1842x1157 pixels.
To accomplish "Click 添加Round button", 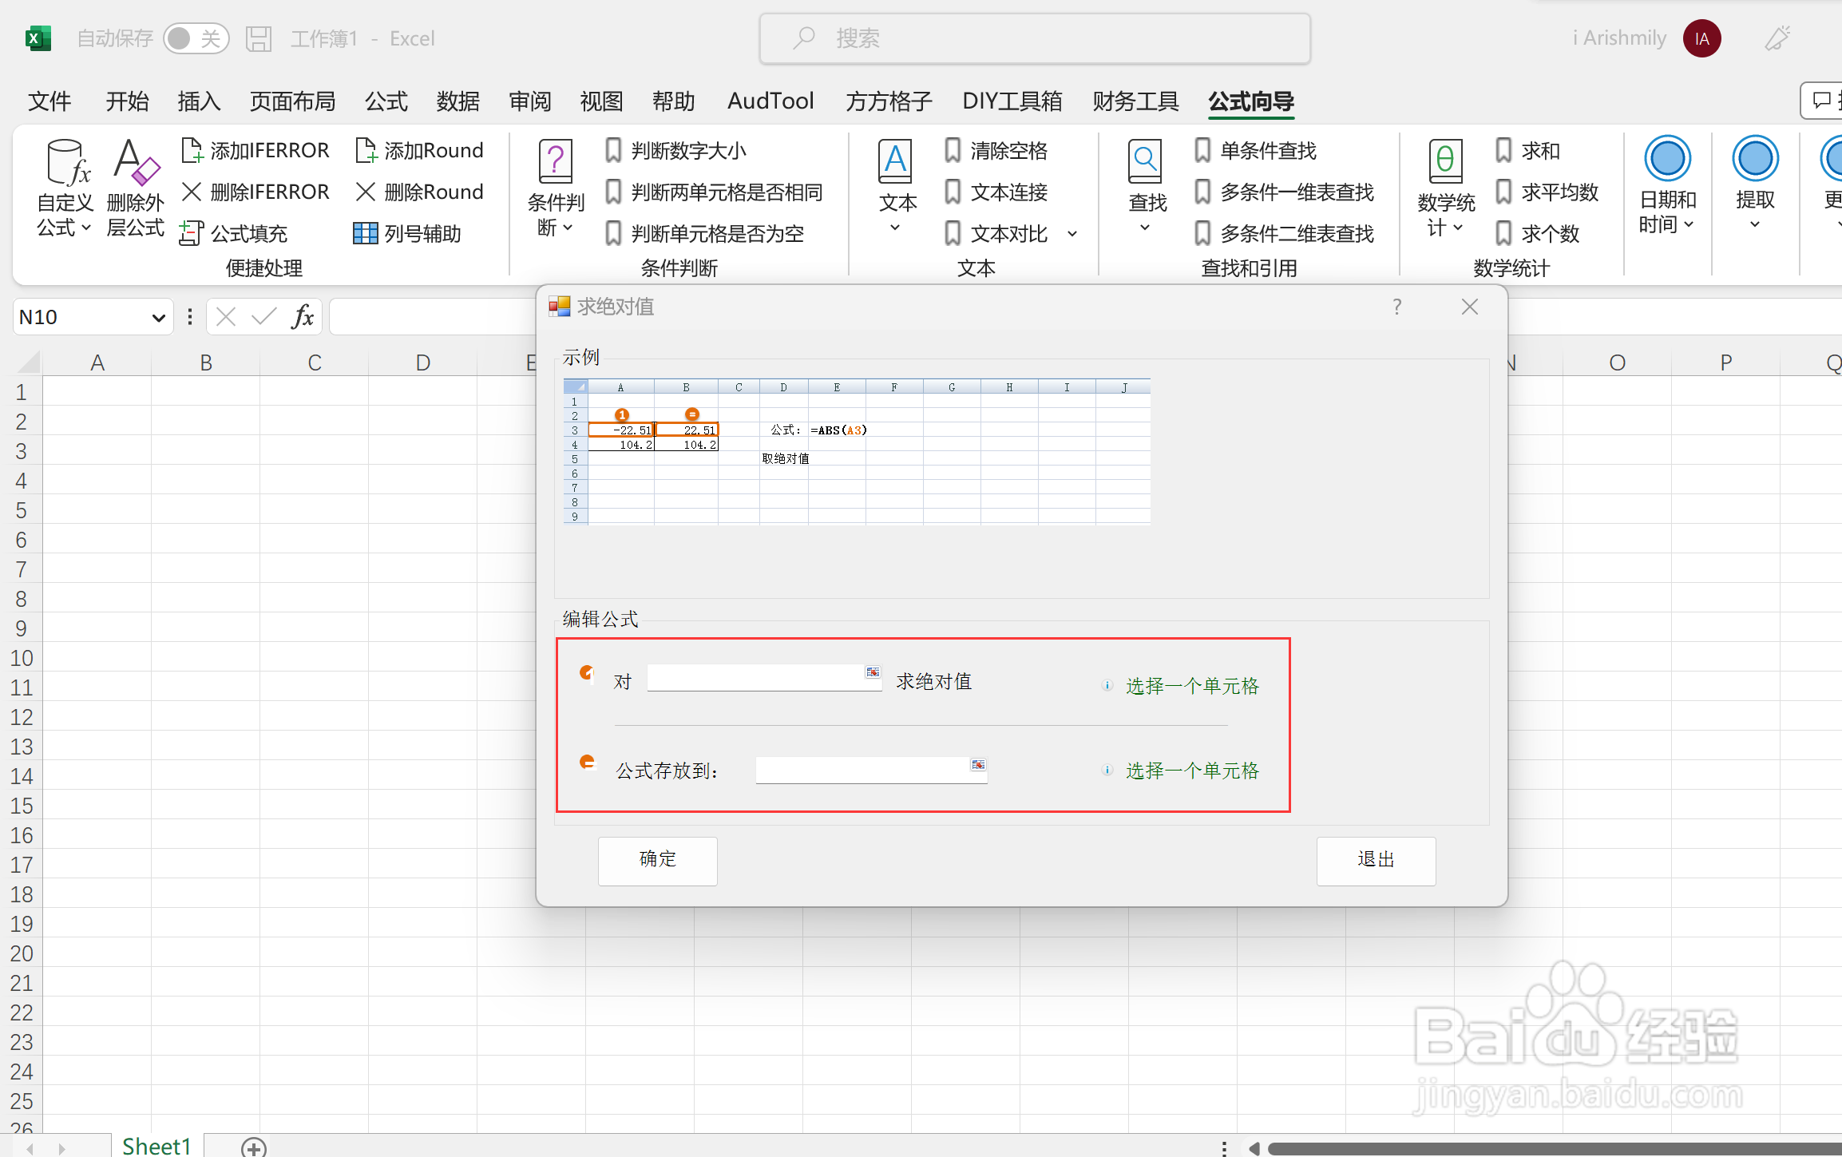I will [x=419, y=150].
